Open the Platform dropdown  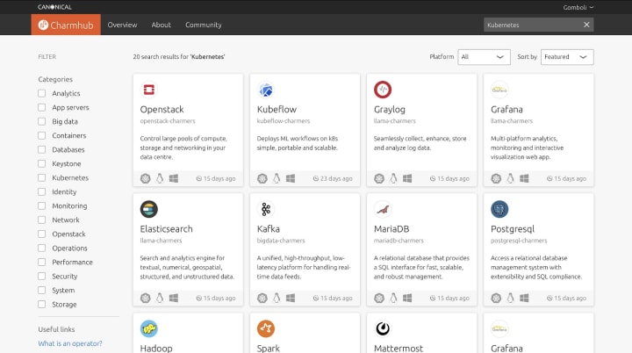point(484,57)
